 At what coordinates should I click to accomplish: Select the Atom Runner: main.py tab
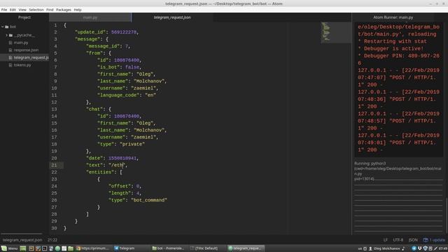click(393, 17)
